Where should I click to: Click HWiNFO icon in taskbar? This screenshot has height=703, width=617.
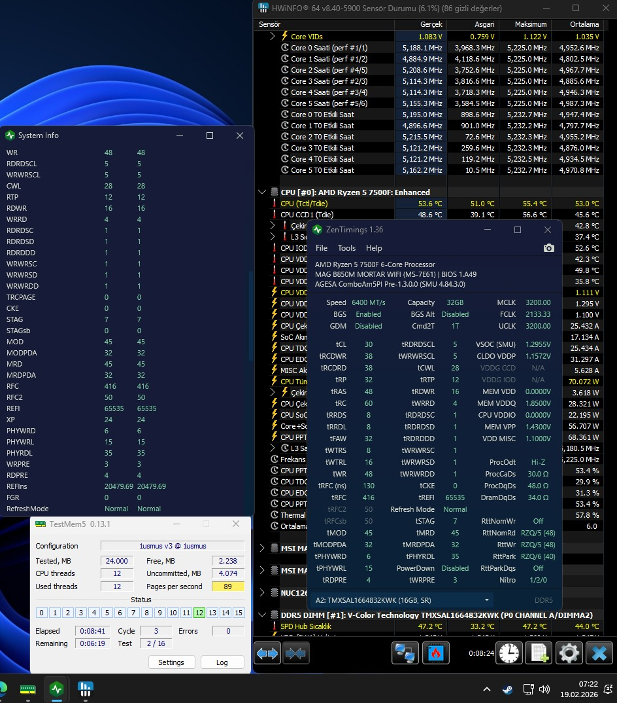coord(85,689)
